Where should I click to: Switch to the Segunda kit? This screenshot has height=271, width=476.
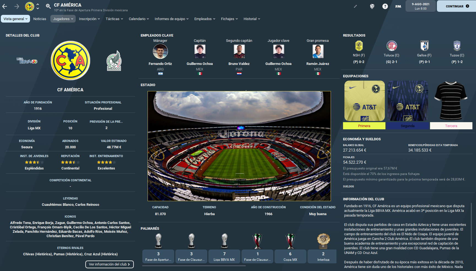pyautogui.click(x=407, y=126)
